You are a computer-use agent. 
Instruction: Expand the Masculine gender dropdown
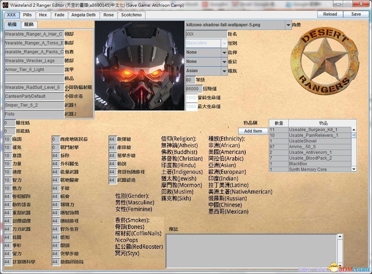224,43
